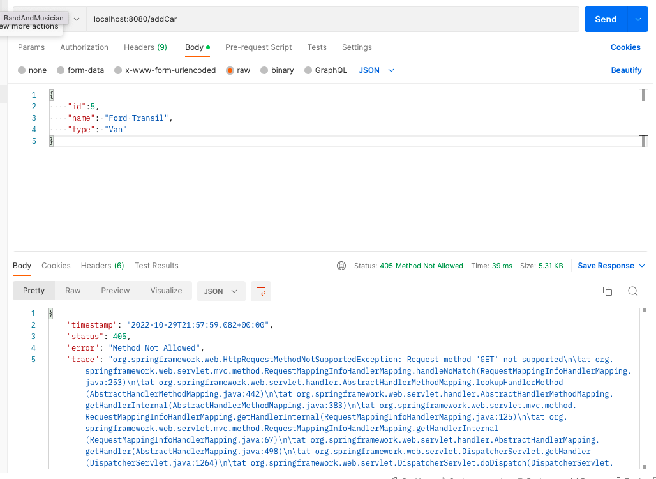Click Beautify to format the JSON body
The width and height of the screenshot is (656, 479).
pyautogui.click(x=626, y=70)
